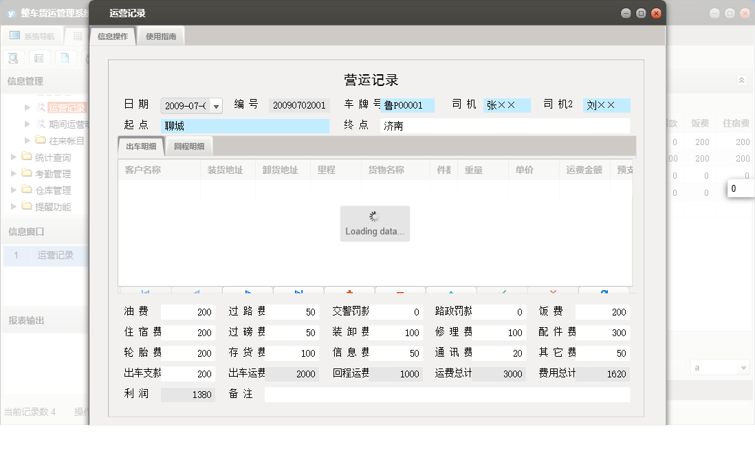Click the document icon in the toolbar
This screenshot has height=464, width=755.
click(x=65, y=58)
